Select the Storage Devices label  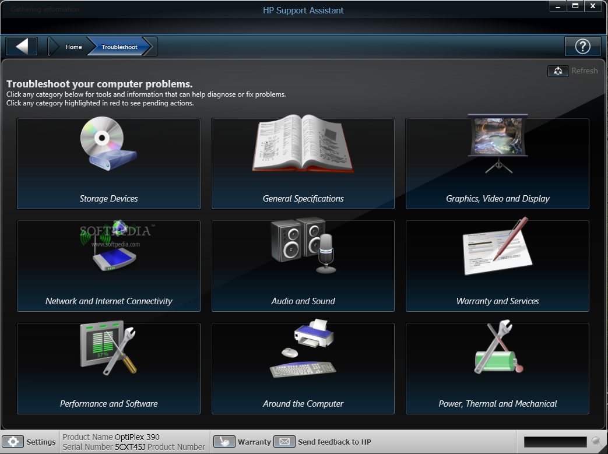[x=108, y=199]
